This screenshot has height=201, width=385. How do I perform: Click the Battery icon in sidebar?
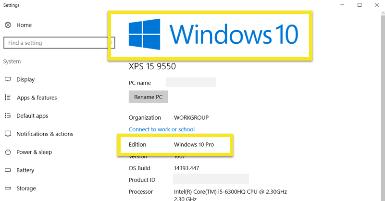(x=8, y=170)
